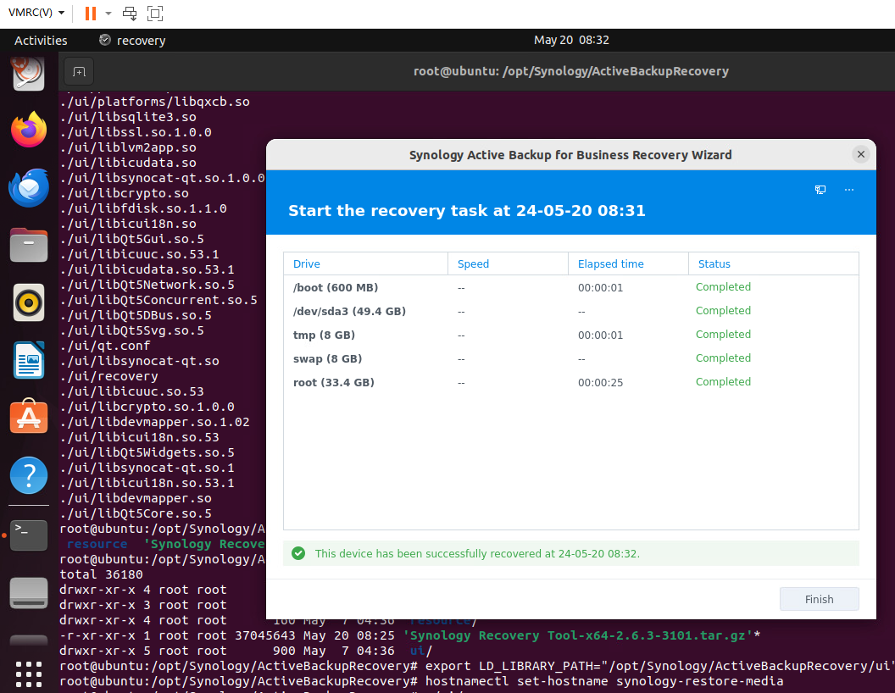
Task: Open Help from the dock
Action: tap(29, 475)
